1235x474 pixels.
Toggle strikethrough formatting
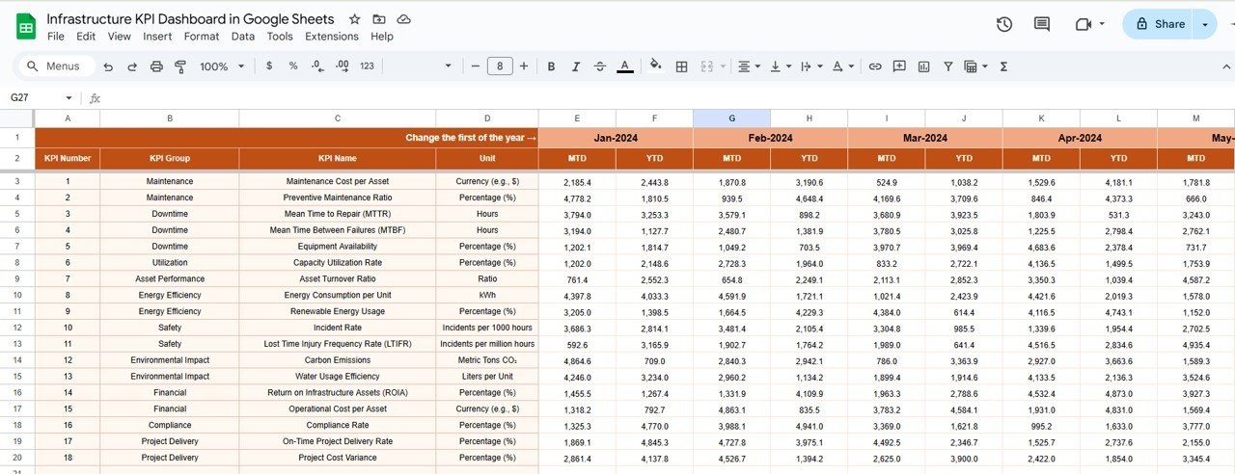pos(600,66)
